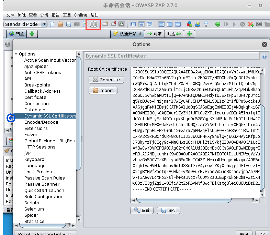Image resolution: width=270 pixels, height=235 pixels.
Task: Click the Manage Add-ons colored blocks icon
Action: [x=189, y=24]
